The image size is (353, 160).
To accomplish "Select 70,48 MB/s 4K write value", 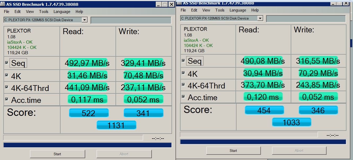I will pyautogui.click(x=143, y=75).
